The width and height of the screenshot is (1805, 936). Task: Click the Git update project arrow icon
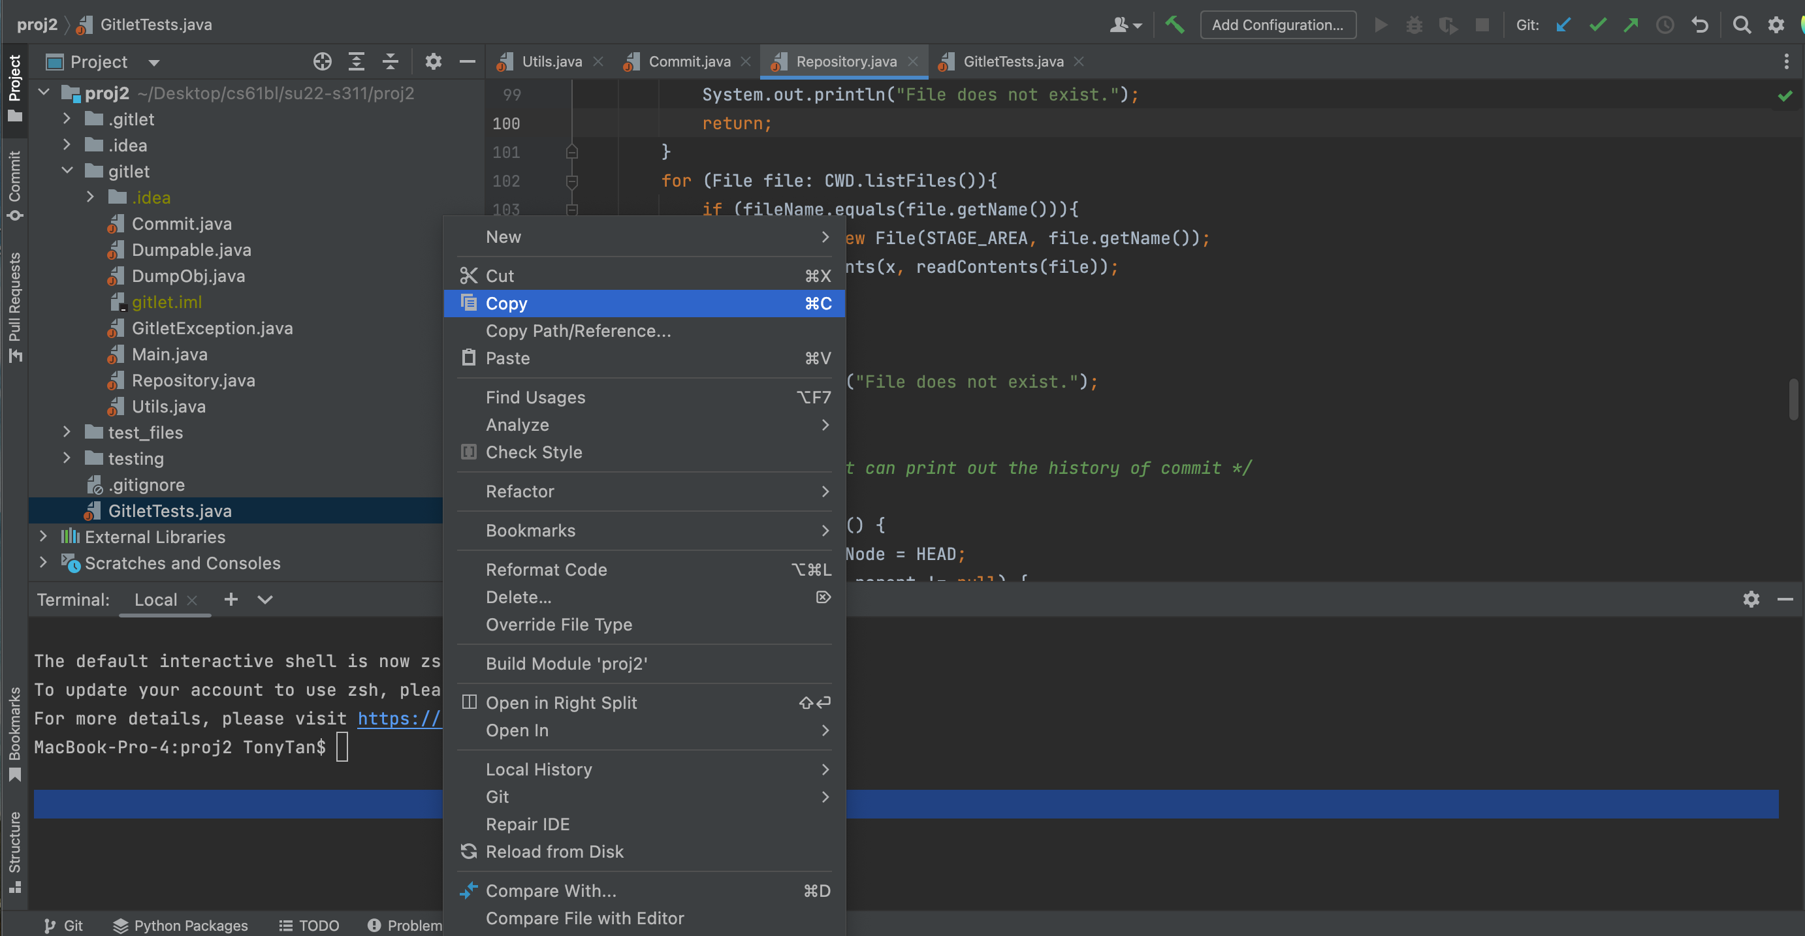1563,25
